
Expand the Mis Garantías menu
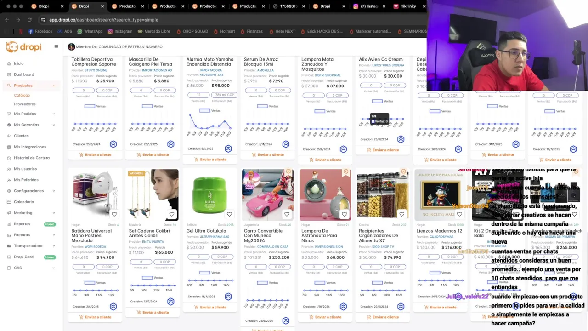pos(53,125)
